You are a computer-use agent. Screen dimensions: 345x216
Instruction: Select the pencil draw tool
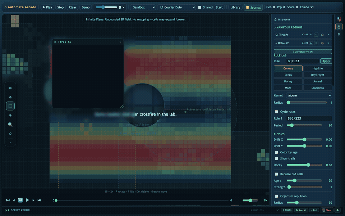(10, 88)
